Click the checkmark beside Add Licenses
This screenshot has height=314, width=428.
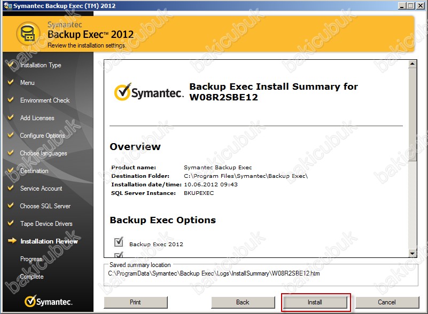click(x=11, y=117)
